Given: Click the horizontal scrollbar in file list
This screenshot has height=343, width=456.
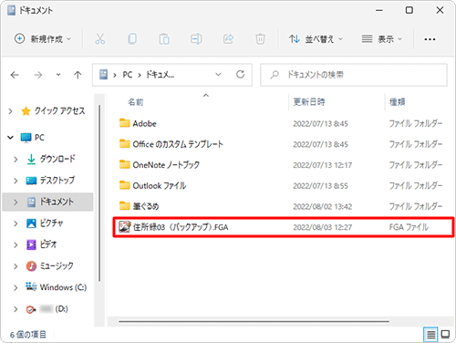Looking at the screenshot, I should click(x=254, y=321).
